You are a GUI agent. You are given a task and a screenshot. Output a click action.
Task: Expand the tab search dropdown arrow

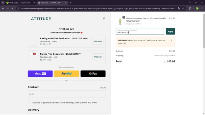[3, 3]
